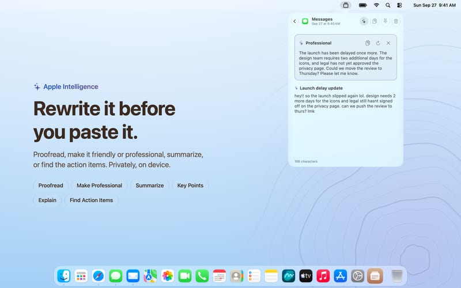Open Launchpad apps grid in the dock

[81, 276]
